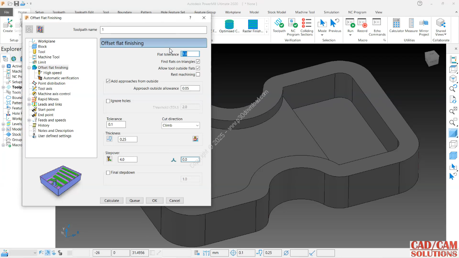459x258 pixels.
Task: Click the Toolpath name field
Action: 153,30
